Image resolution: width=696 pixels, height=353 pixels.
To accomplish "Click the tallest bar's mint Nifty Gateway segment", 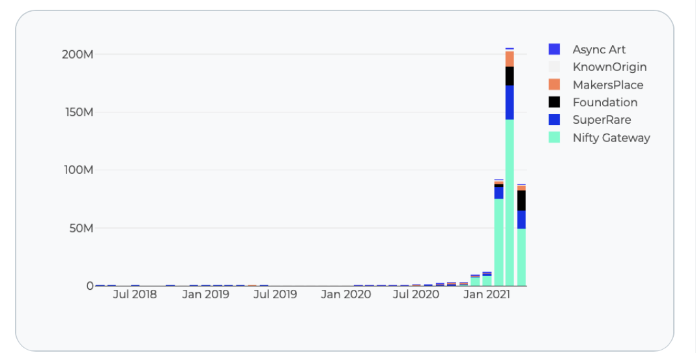I will pyautogui.click(x=510, y=203).
